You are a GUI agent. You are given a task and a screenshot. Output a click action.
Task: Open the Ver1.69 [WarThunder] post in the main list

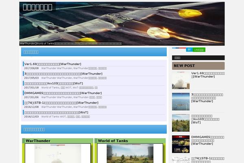pos(52,64)
